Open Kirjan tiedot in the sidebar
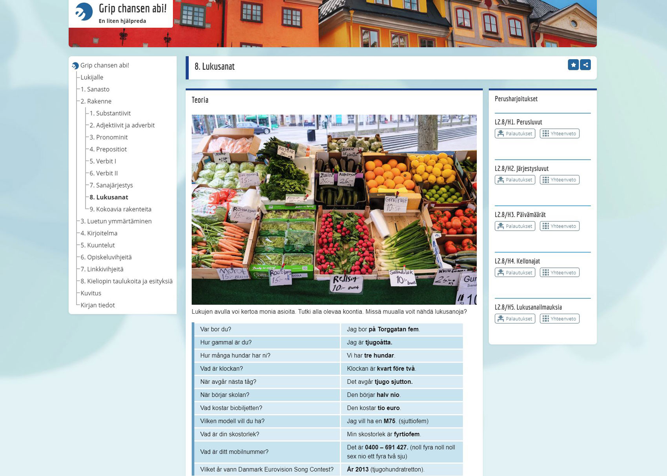 click(98, 305)
